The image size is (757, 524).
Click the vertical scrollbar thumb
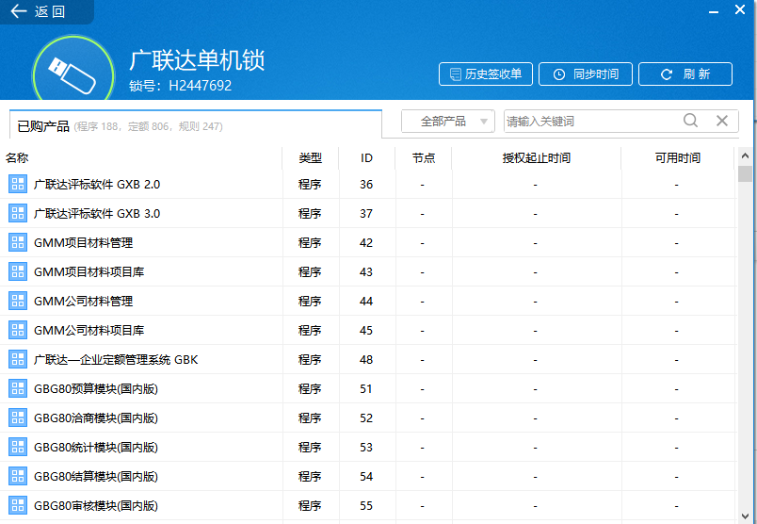coord(745,173)
